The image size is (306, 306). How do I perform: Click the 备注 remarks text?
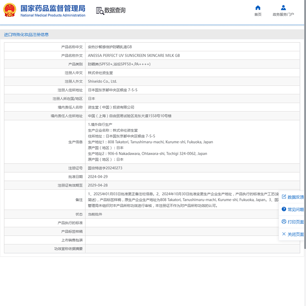pos(184,200)
